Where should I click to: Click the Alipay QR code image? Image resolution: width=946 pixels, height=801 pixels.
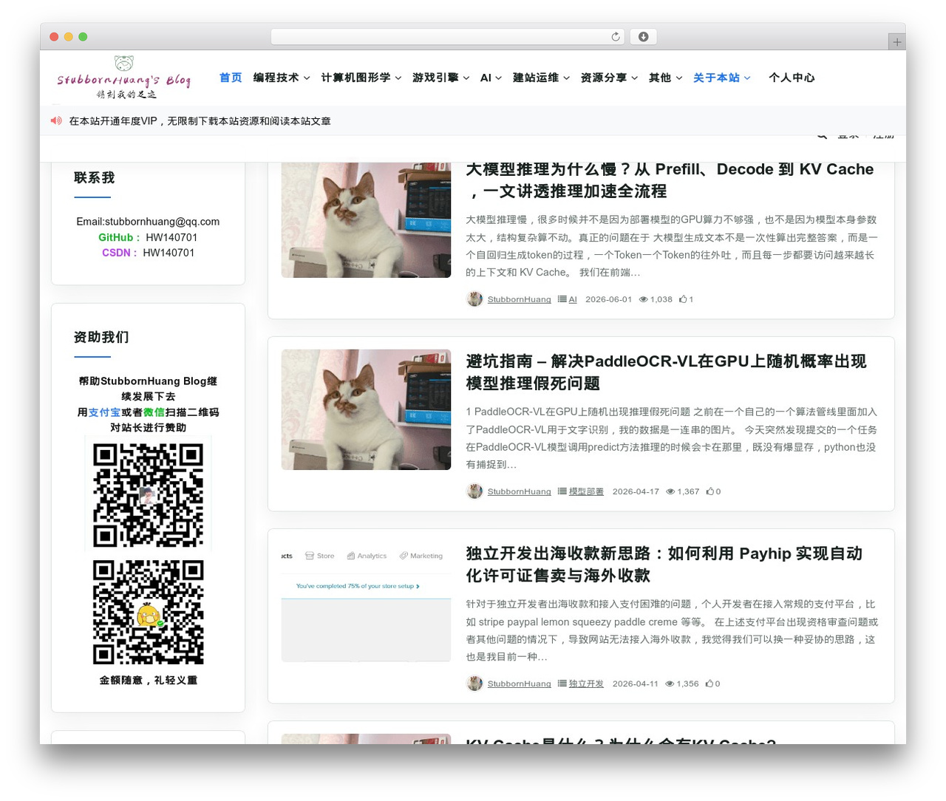point(148,494)
